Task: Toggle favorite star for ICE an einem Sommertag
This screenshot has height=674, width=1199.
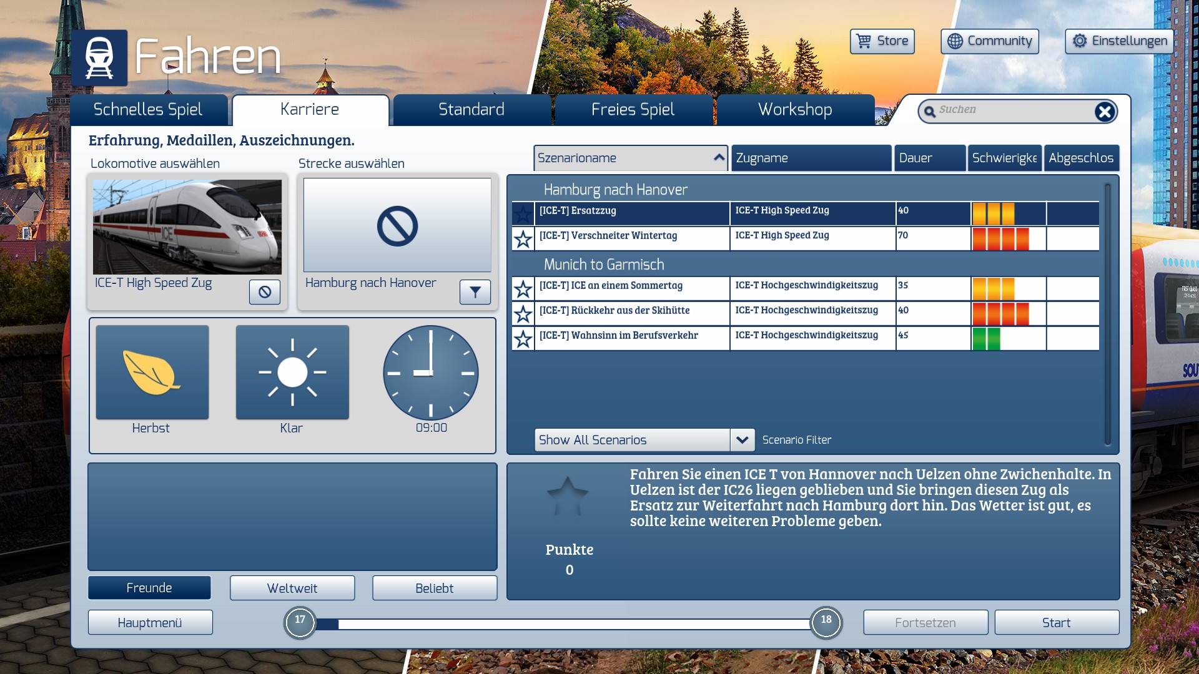Action: pyautogui.click(x=523, y=289)
